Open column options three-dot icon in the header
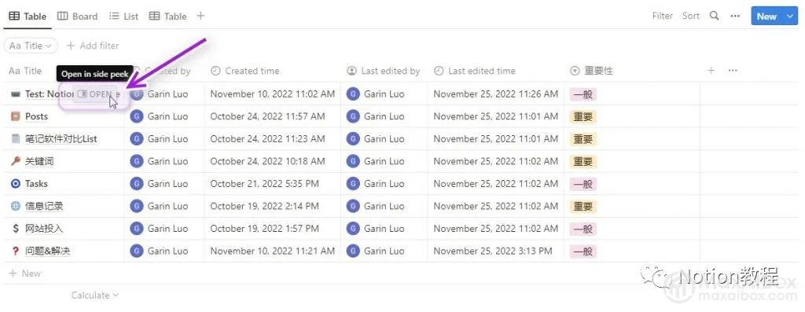This screenshot has height=312, width=805. tap(733, 71)
